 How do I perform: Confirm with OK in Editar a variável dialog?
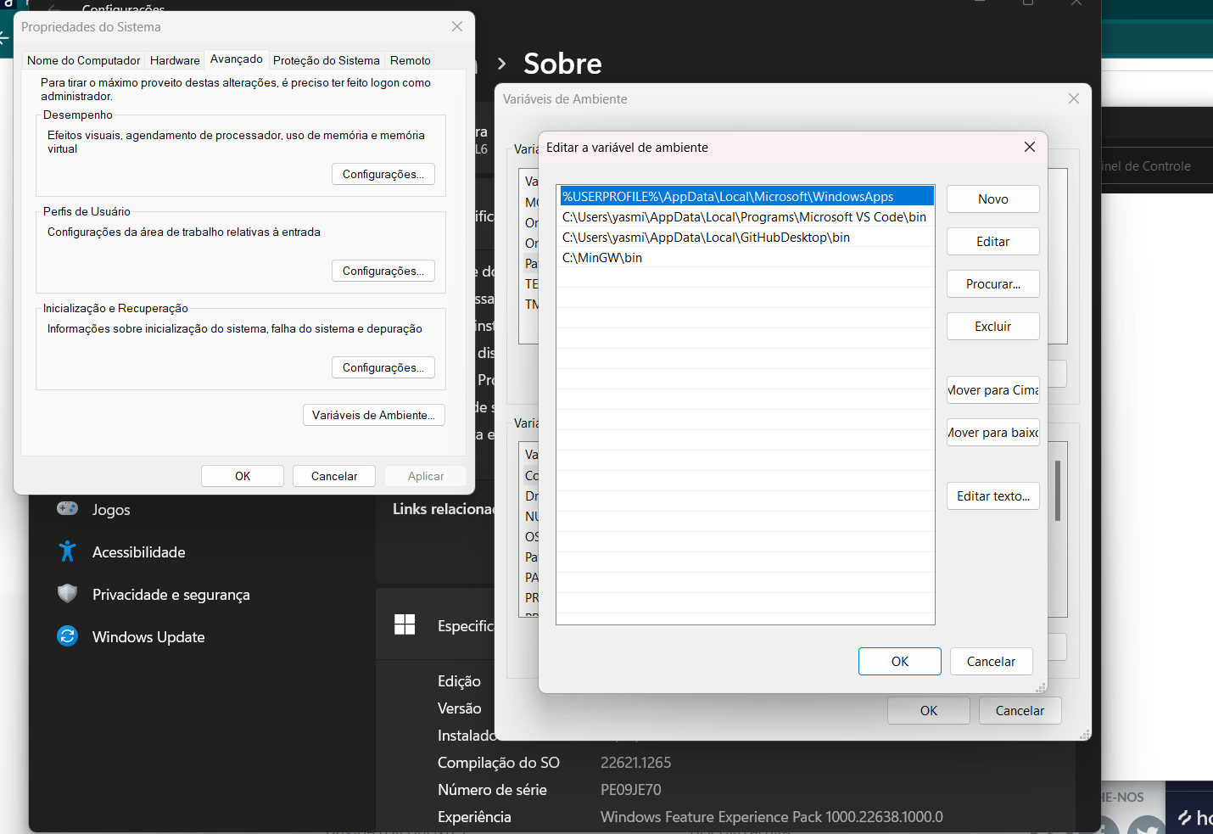pyautogui.click(x=900, y=662)
